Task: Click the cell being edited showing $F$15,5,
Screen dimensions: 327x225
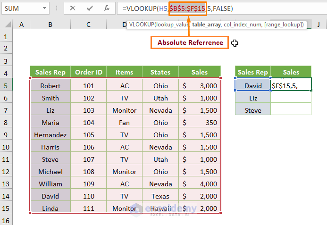Action: [291, 85]
